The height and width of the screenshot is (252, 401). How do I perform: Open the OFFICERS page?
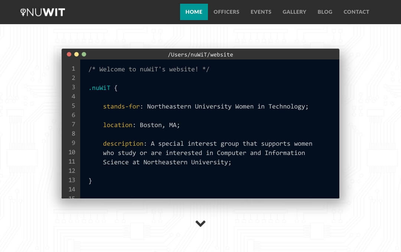(x=226, y=12)
